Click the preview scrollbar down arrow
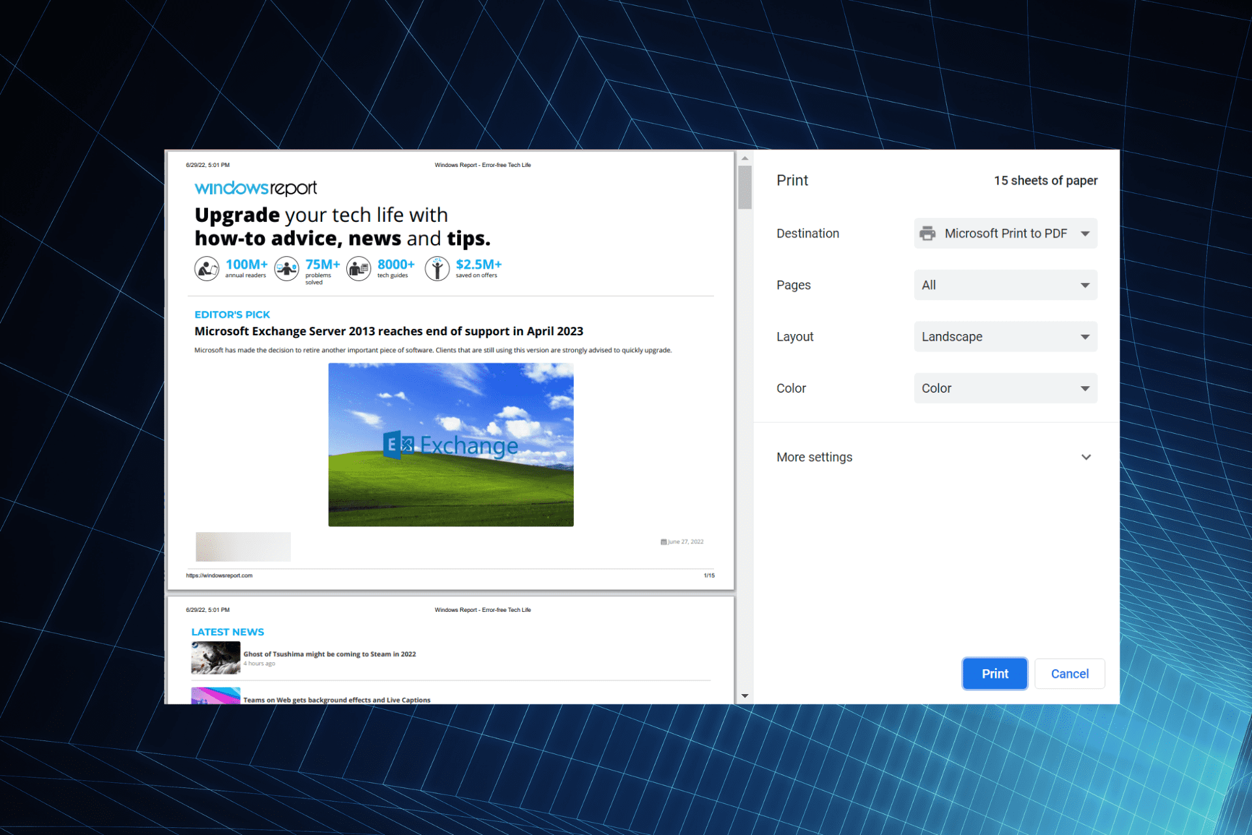1252x835 pixels. tap(745, 696)
